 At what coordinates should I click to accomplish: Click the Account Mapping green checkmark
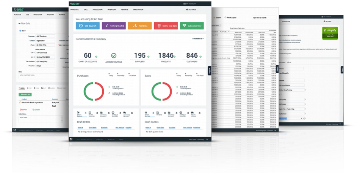[113, 56]
